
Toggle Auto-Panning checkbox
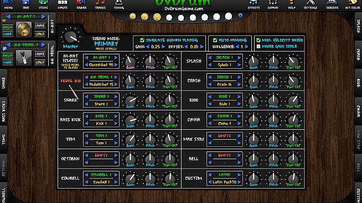click(x=215, y=40)
